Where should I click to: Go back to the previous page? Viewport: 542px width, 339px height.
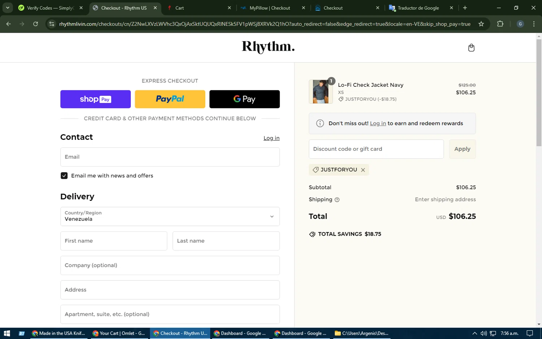tap(9, 24)
